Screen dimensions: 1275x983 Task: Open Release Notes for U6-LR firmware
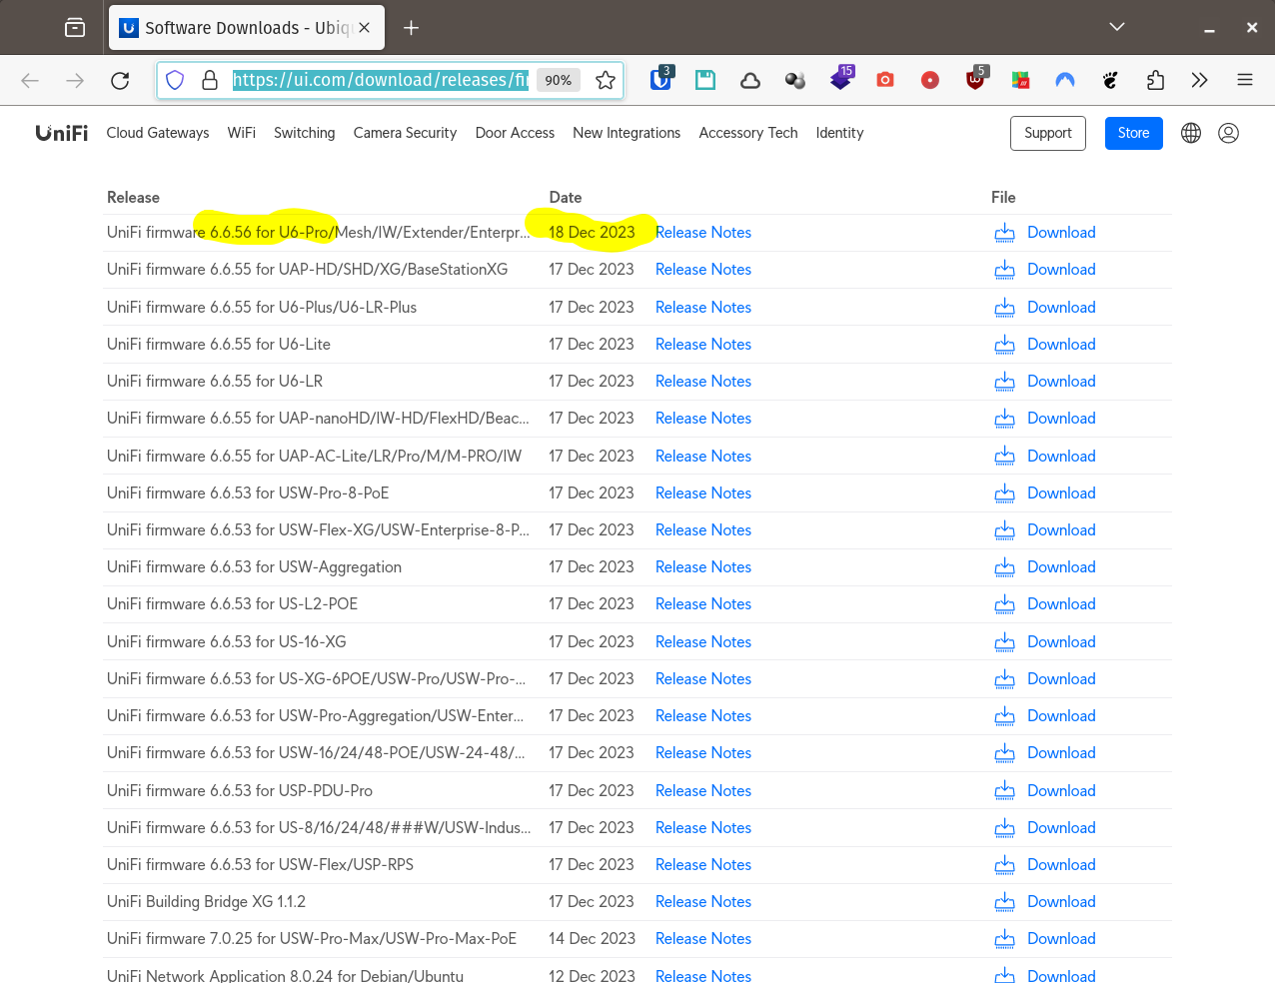(703, 382)
